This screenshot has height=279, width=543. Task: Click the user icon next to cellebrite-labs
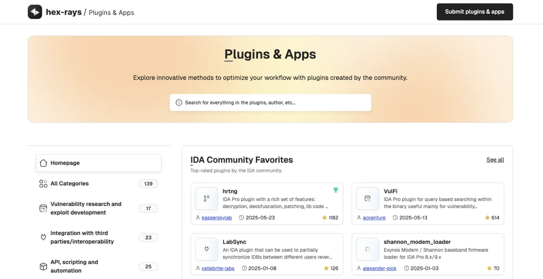[x=198, y=268]
